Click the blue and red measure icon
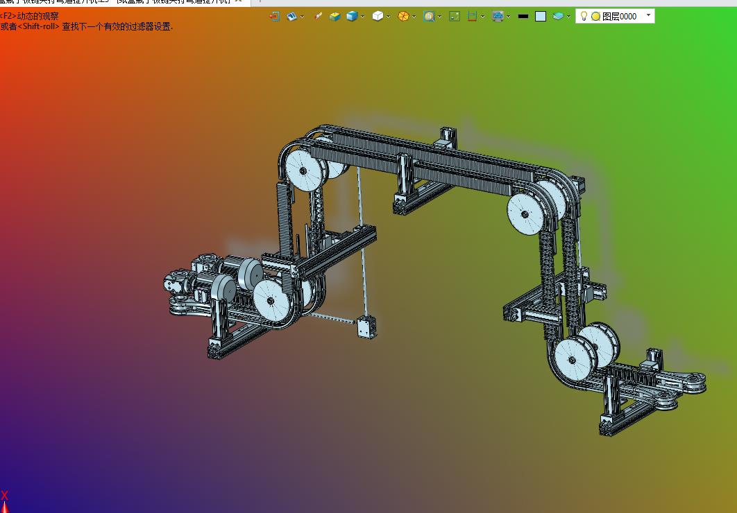737x513 pixels. pyautogui.click(x=472, y=17)
